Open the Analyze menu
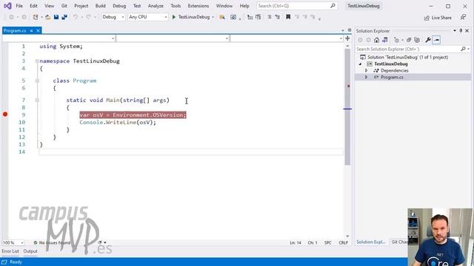Screen dimensions: 474x266 156,6
